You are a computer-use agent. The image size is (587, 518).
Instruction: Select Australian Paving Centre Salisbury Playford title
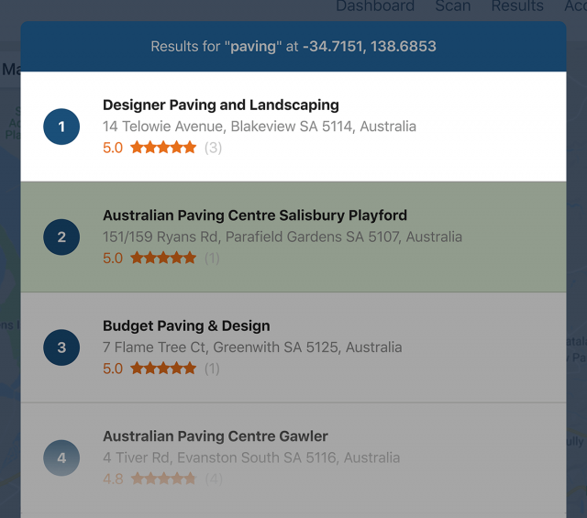click(255, 215)
